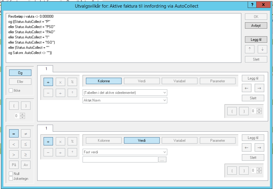Select the multiply operator in the lower expression panel
The height and width of the screenshot is (189, 273).
pyautogui.click(x=60, y=142)
